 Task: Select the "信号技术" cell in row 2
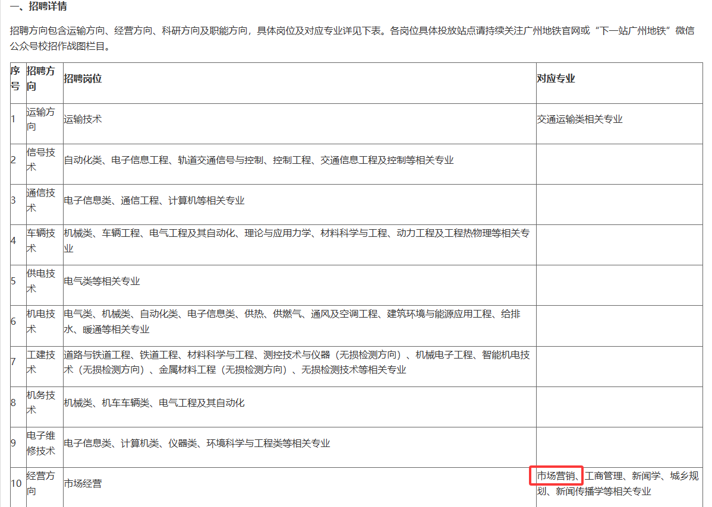41,160
